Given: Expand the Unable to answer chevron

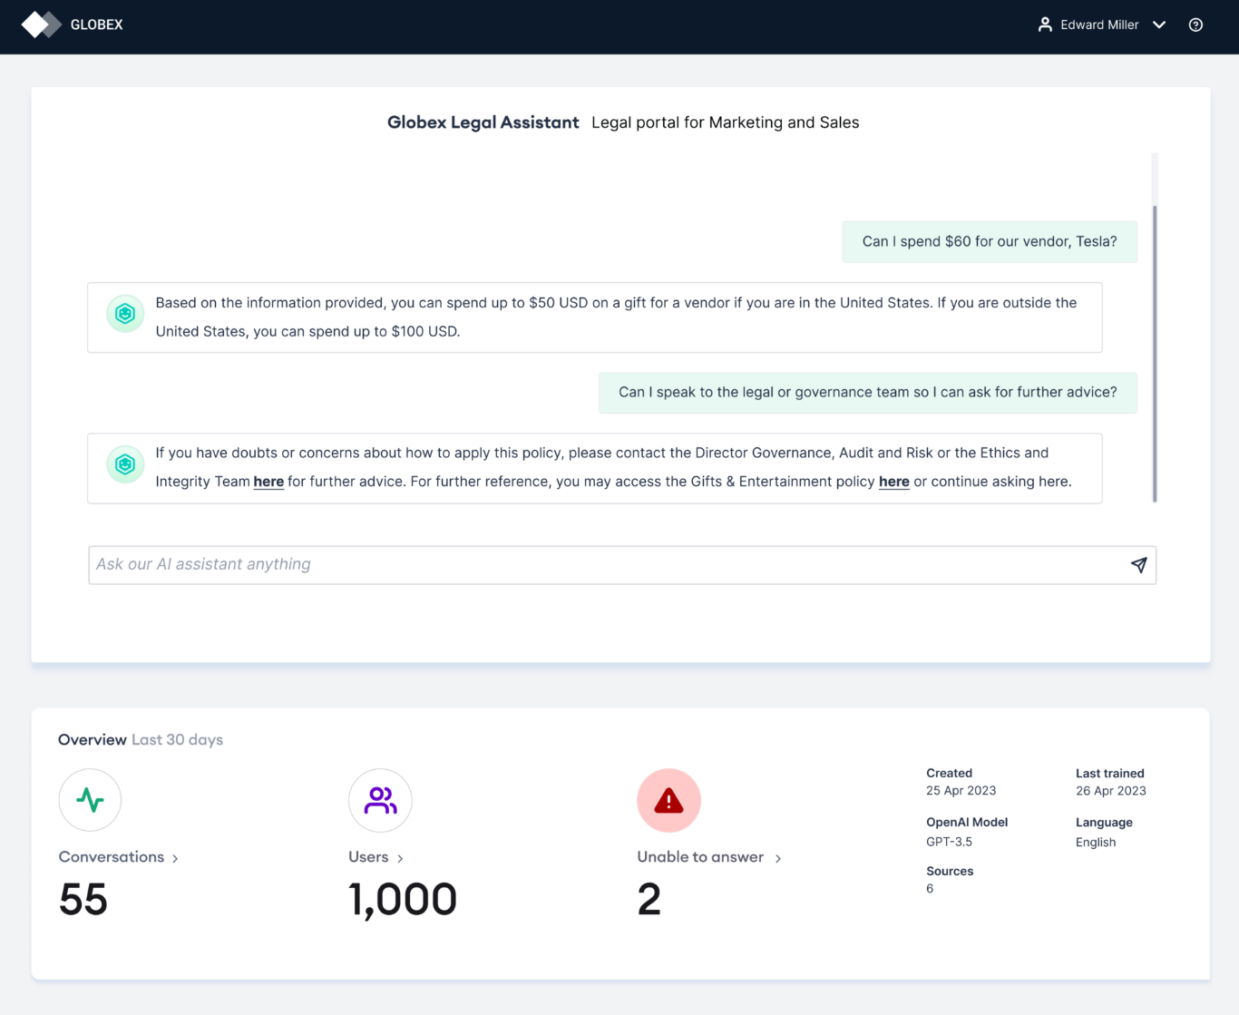Looking at the screenshot, I should [x=778, y=858].
